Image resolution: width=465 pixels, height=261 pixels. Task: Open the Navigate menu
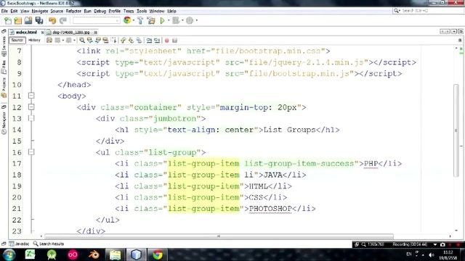point(40,11)
